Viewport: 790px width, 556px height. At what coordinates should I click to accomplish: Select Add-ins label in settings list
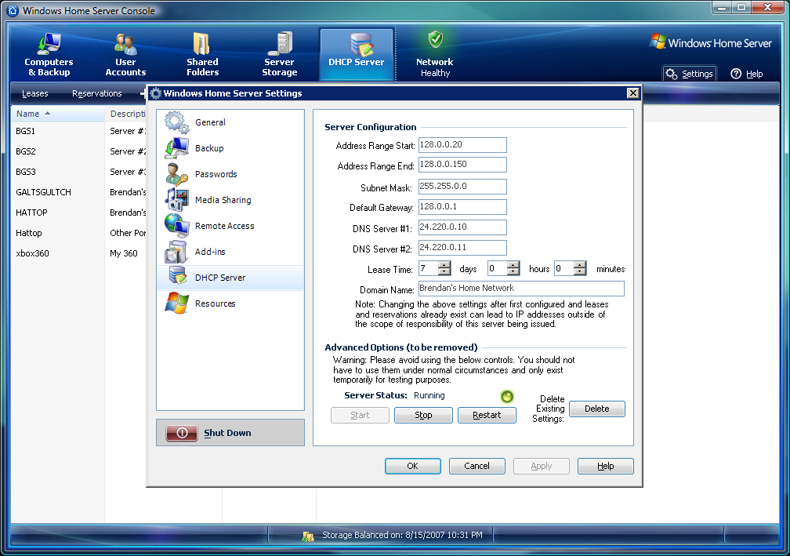210,252
